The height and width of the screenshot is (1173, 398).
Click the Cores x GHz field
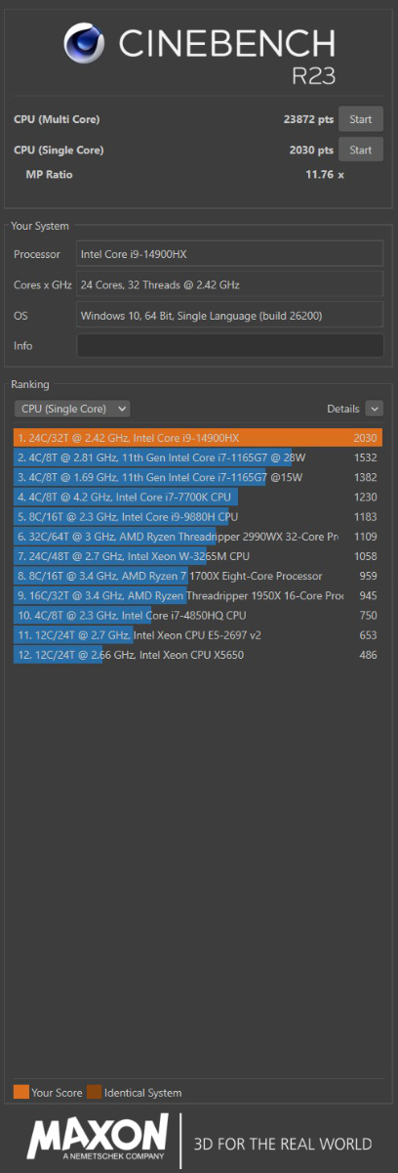[x=230, y=285]
